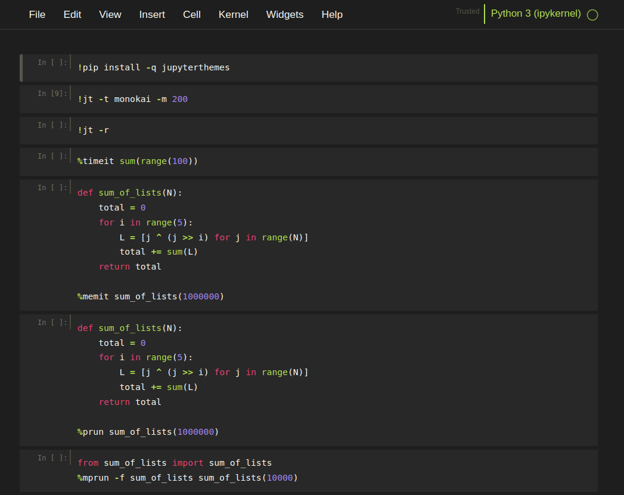
Task: Select the pip install jupyterthemes cell
Action: pos(154,67)
